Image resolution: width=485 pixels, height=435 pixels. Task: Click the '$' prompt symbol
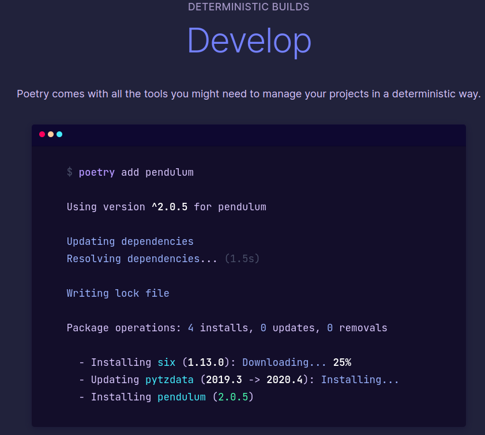(x=70, y=172)
